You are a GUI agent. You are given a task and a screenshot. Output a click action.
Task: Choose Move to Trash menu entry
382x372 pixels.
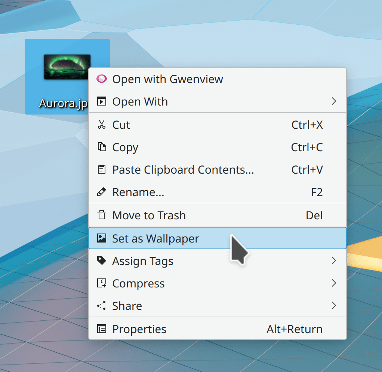[149, 215]
